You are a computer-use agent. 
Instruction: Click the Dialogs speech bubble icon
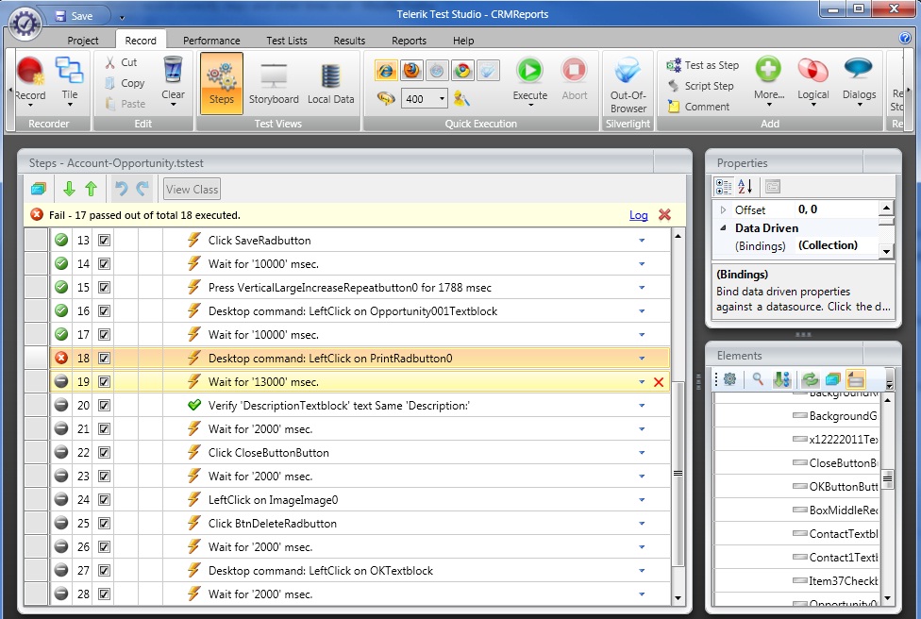click(859, 68)
